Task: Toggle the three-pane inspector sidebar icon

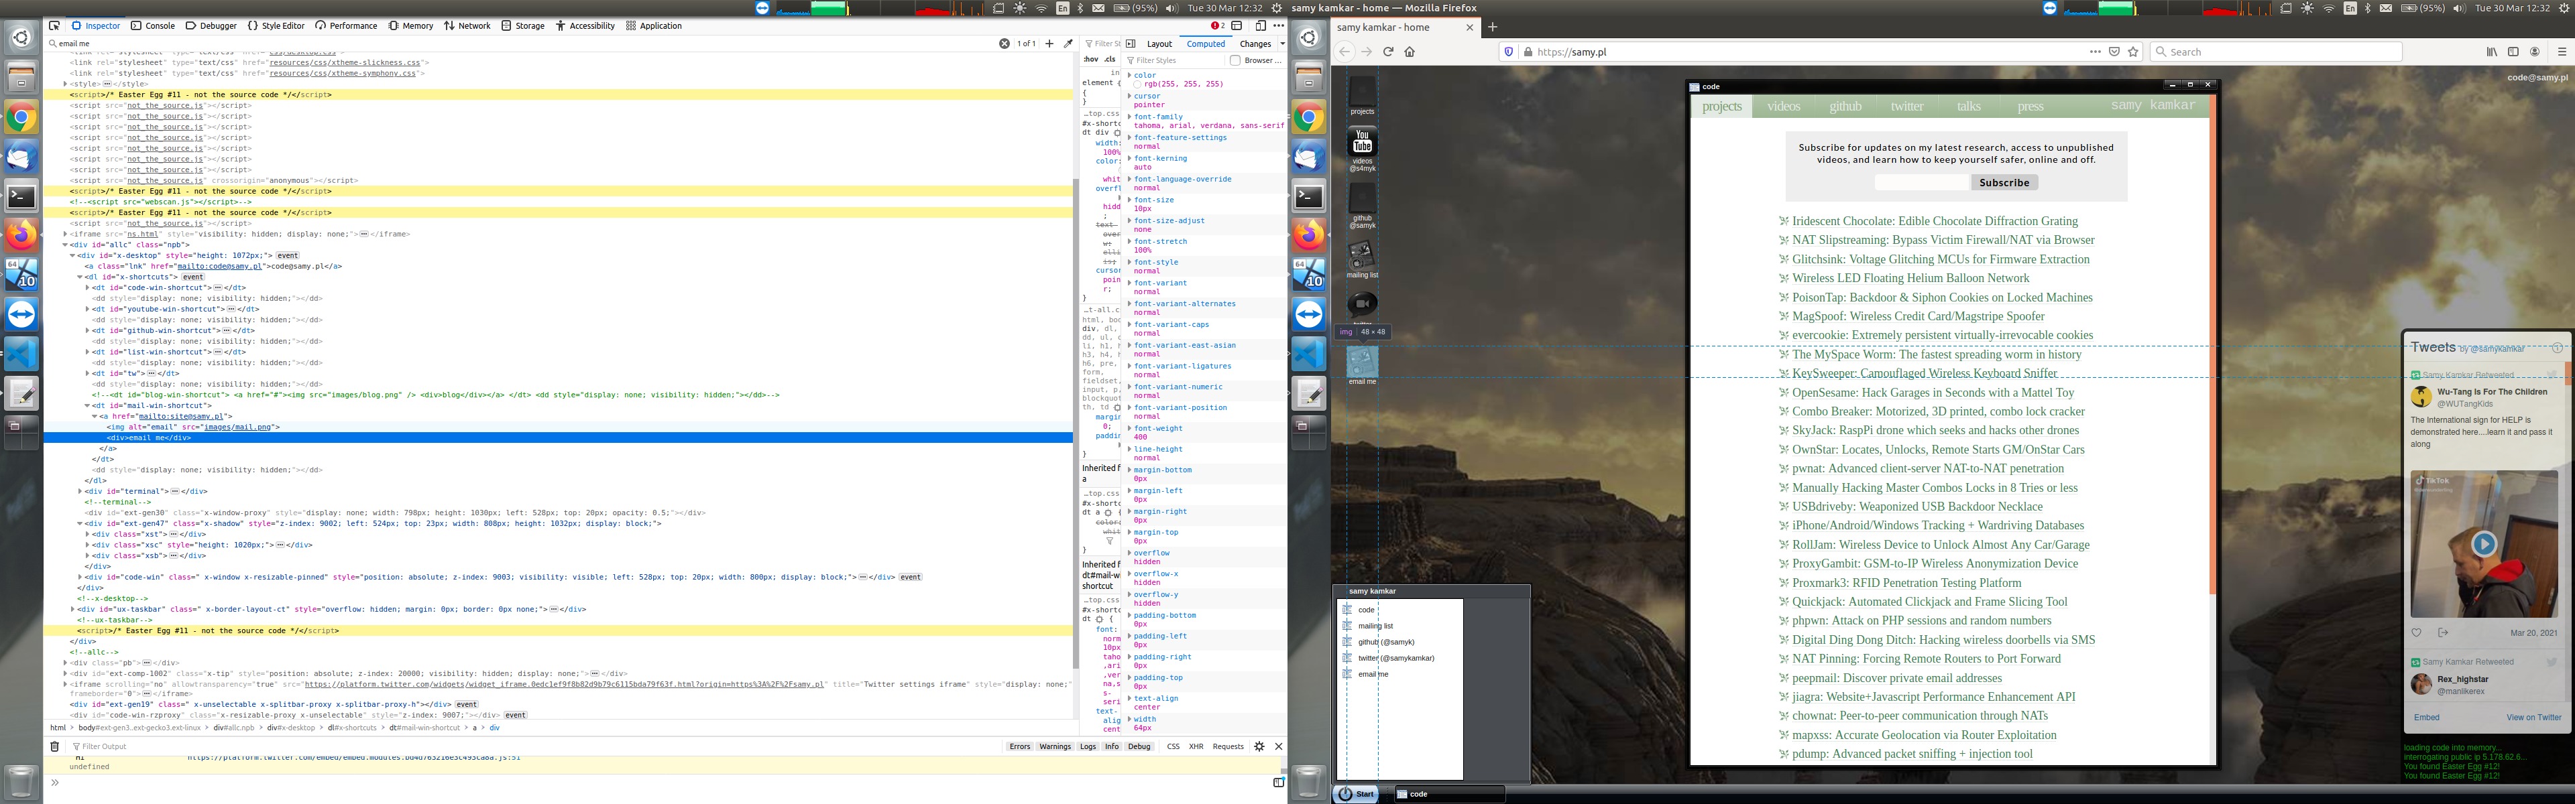Action: (x=1131, y=44)
